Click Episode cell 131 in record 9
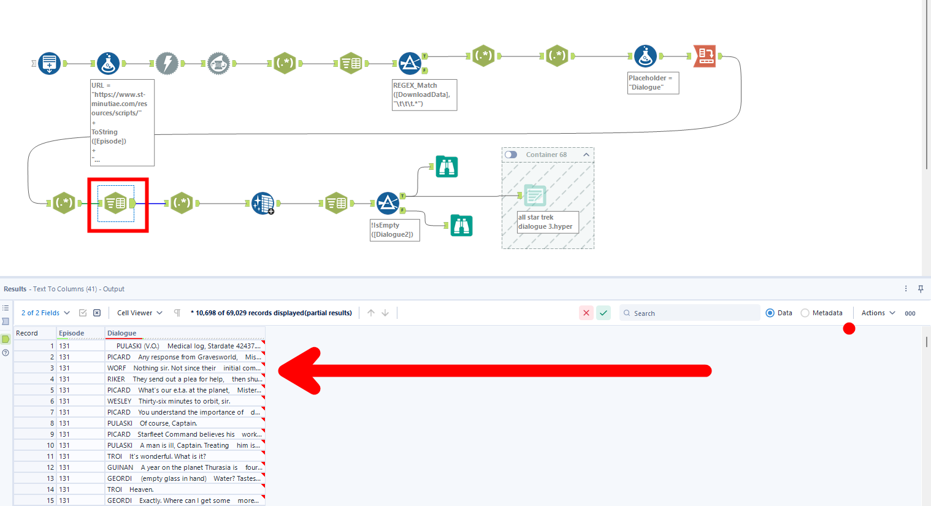Screen dimensions: 931x506 pyautogui.click(x=80, y=434)
